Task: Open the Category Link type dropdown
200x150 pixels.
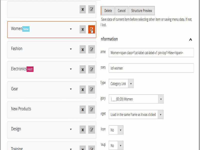Action: (x=131, y=84)
